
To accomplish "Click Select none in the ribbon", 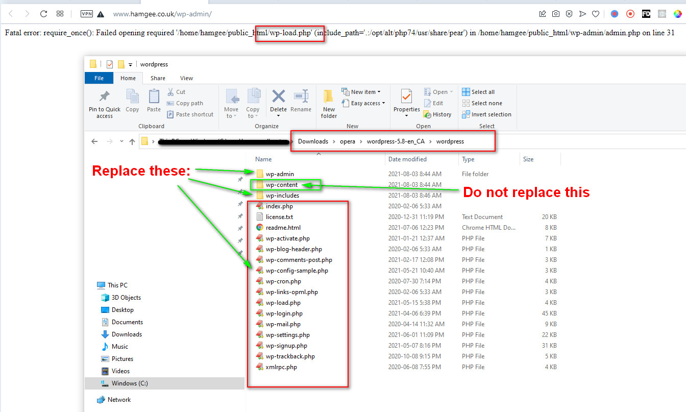I will click(482, 103).
